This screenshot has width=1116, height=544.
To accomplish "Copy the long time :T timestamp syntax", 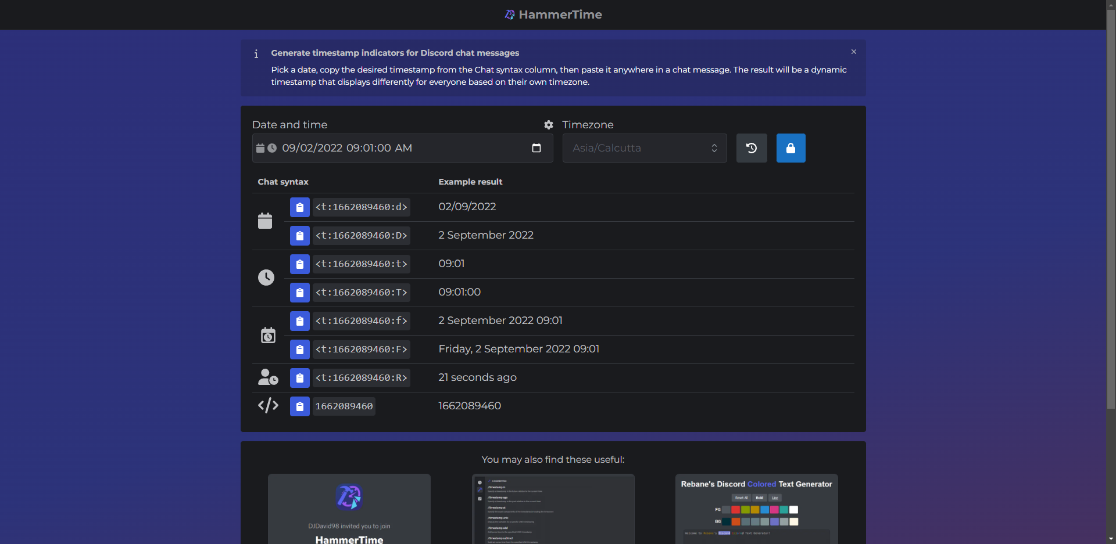I will 299,293.
